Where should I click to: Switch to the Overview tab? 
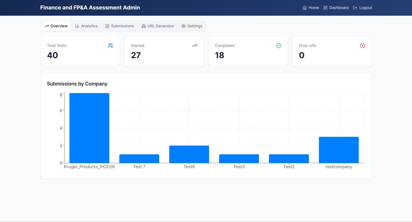56,26
